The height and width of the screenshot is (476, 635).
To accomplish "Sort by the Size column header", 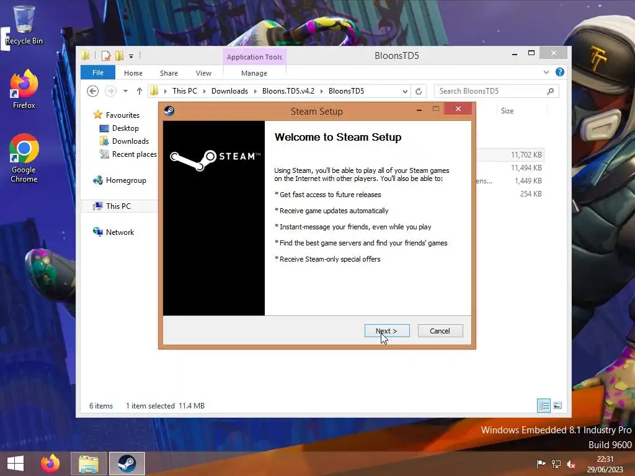I will 522,111.
